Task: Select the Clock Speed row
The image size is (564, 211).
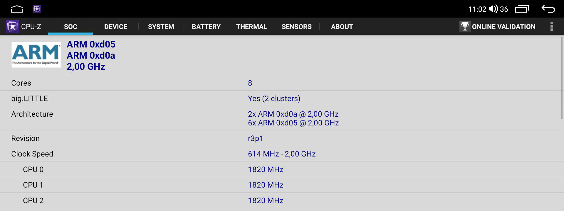Action: [282, 154]
